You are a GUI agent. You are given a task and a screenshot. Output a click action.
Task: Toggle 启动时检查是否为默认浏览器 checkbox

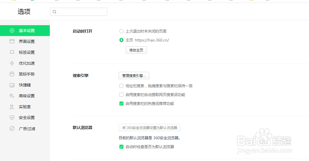tap(121, 147)
